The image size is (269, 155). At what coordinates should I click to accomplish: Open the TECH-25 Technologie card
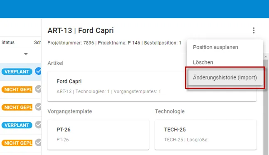(206, 135)
